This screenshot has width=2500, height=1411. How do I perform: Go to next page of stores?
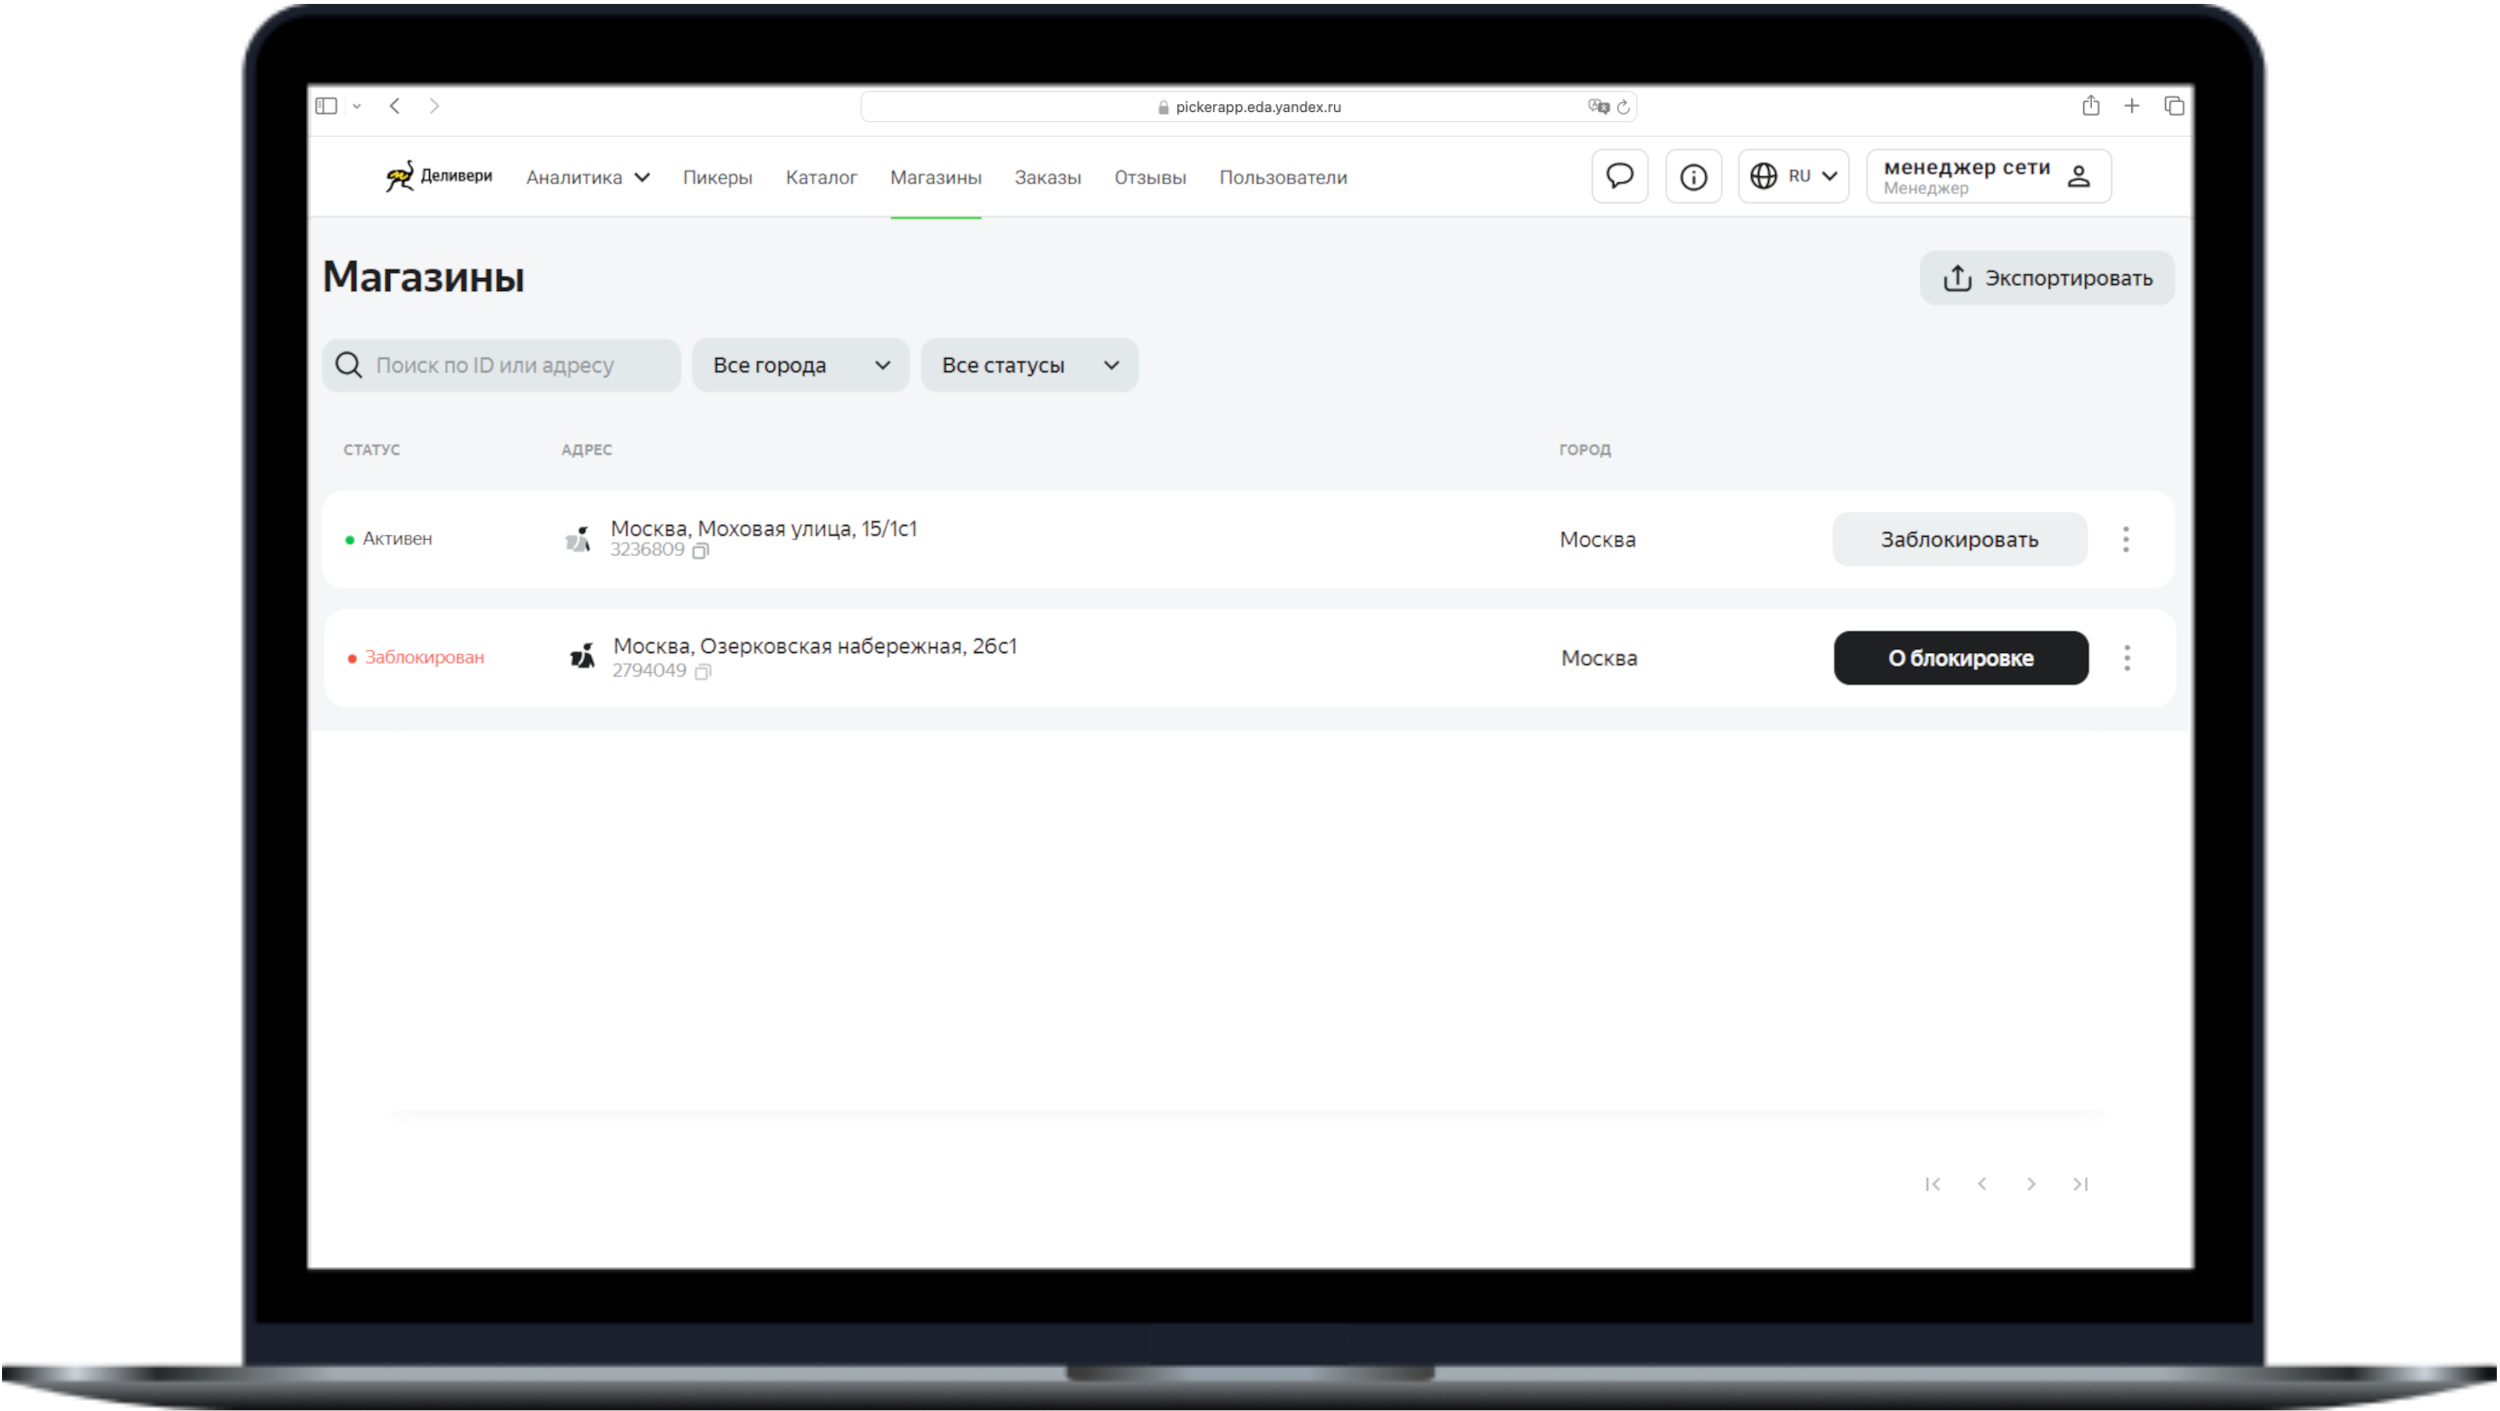(2030, 1184)
